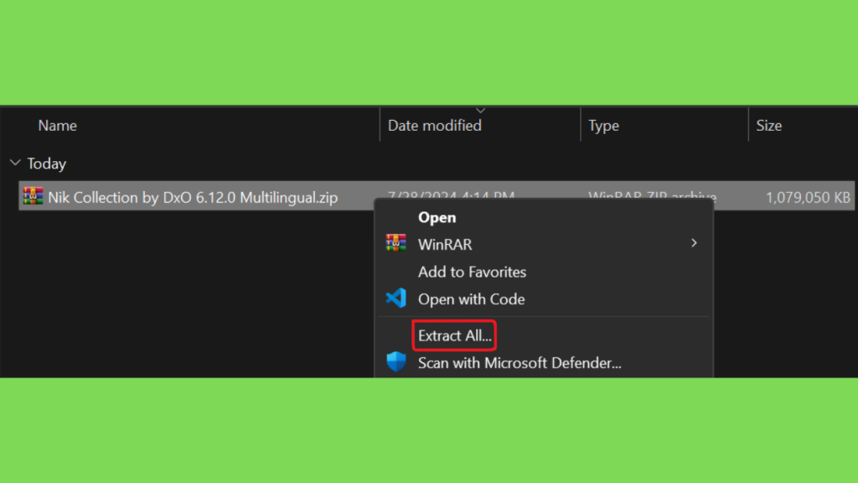Choose Add to Favorites

point(472,272)
